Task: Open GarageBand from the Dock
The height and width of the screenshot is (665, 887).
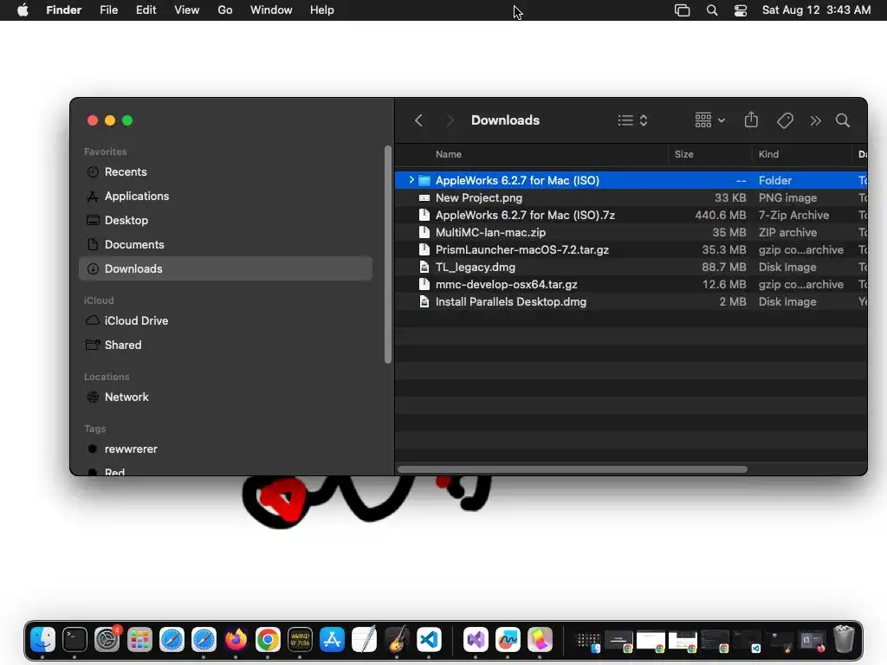Action: 397,640
